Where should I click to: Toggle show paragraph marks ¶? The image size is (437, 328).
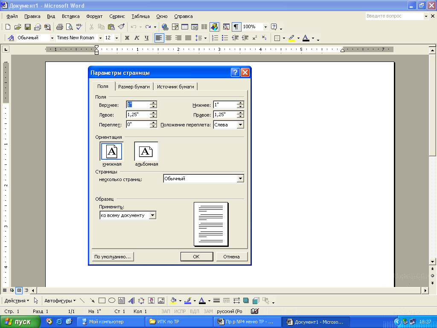click(x=236, y=27)
